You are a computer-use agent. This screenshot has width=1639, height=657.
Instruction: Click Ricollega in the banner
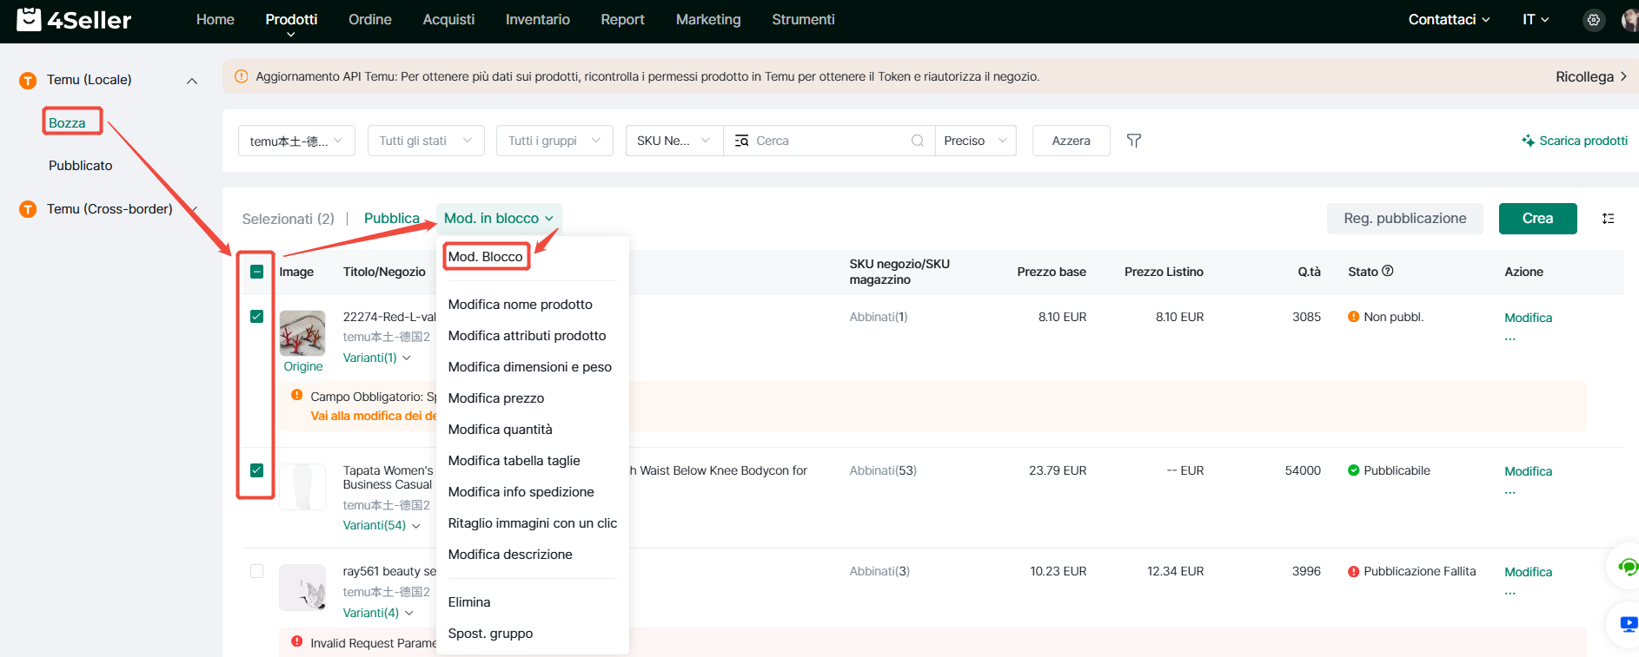tap(1591, 76)
